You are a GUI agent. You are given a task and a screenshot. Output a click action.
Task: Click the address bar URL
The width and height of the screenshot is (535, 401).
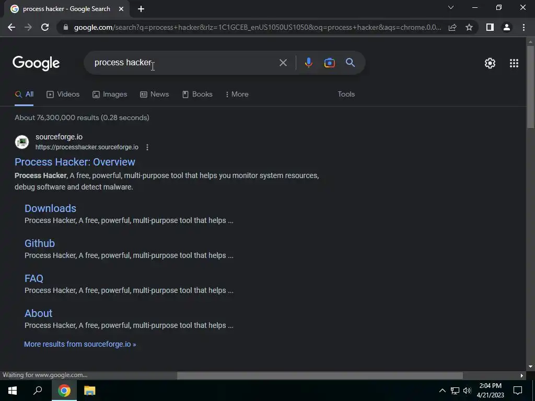258,27
